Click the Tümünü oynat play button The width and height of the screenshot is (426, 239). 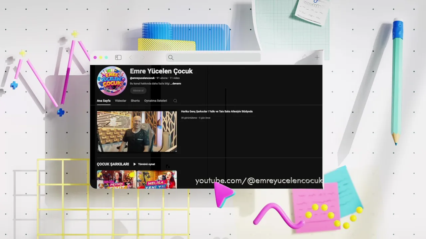144,164
